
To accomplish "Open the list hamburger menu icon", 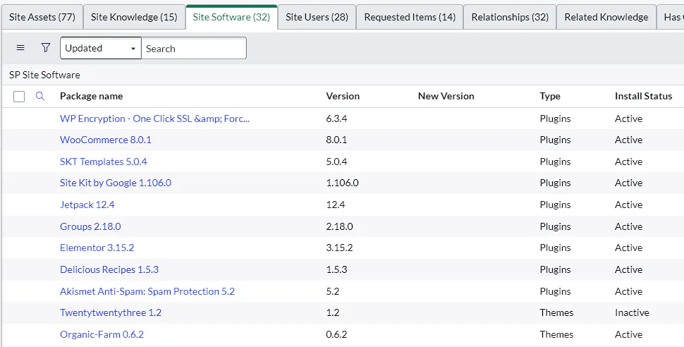I will tap(20, 48).
